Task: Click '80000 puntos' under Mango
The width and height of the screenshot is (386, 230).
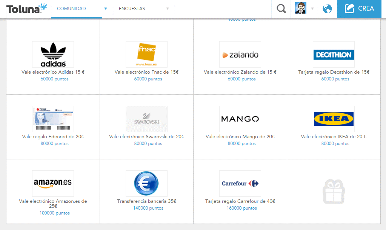Action: 241,144
